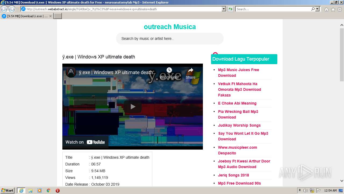Open Favorites star icon
Screen dimensions: 344x194
pos(333,9)
